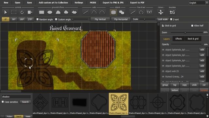Viewport: 209px width, 118px height.
Task: Enable the Custom angle checkbox
Action: (x=56, y=19)
